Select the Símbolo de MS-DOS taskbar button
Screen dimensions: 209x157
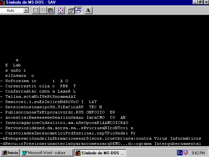(x=100, y=153)
